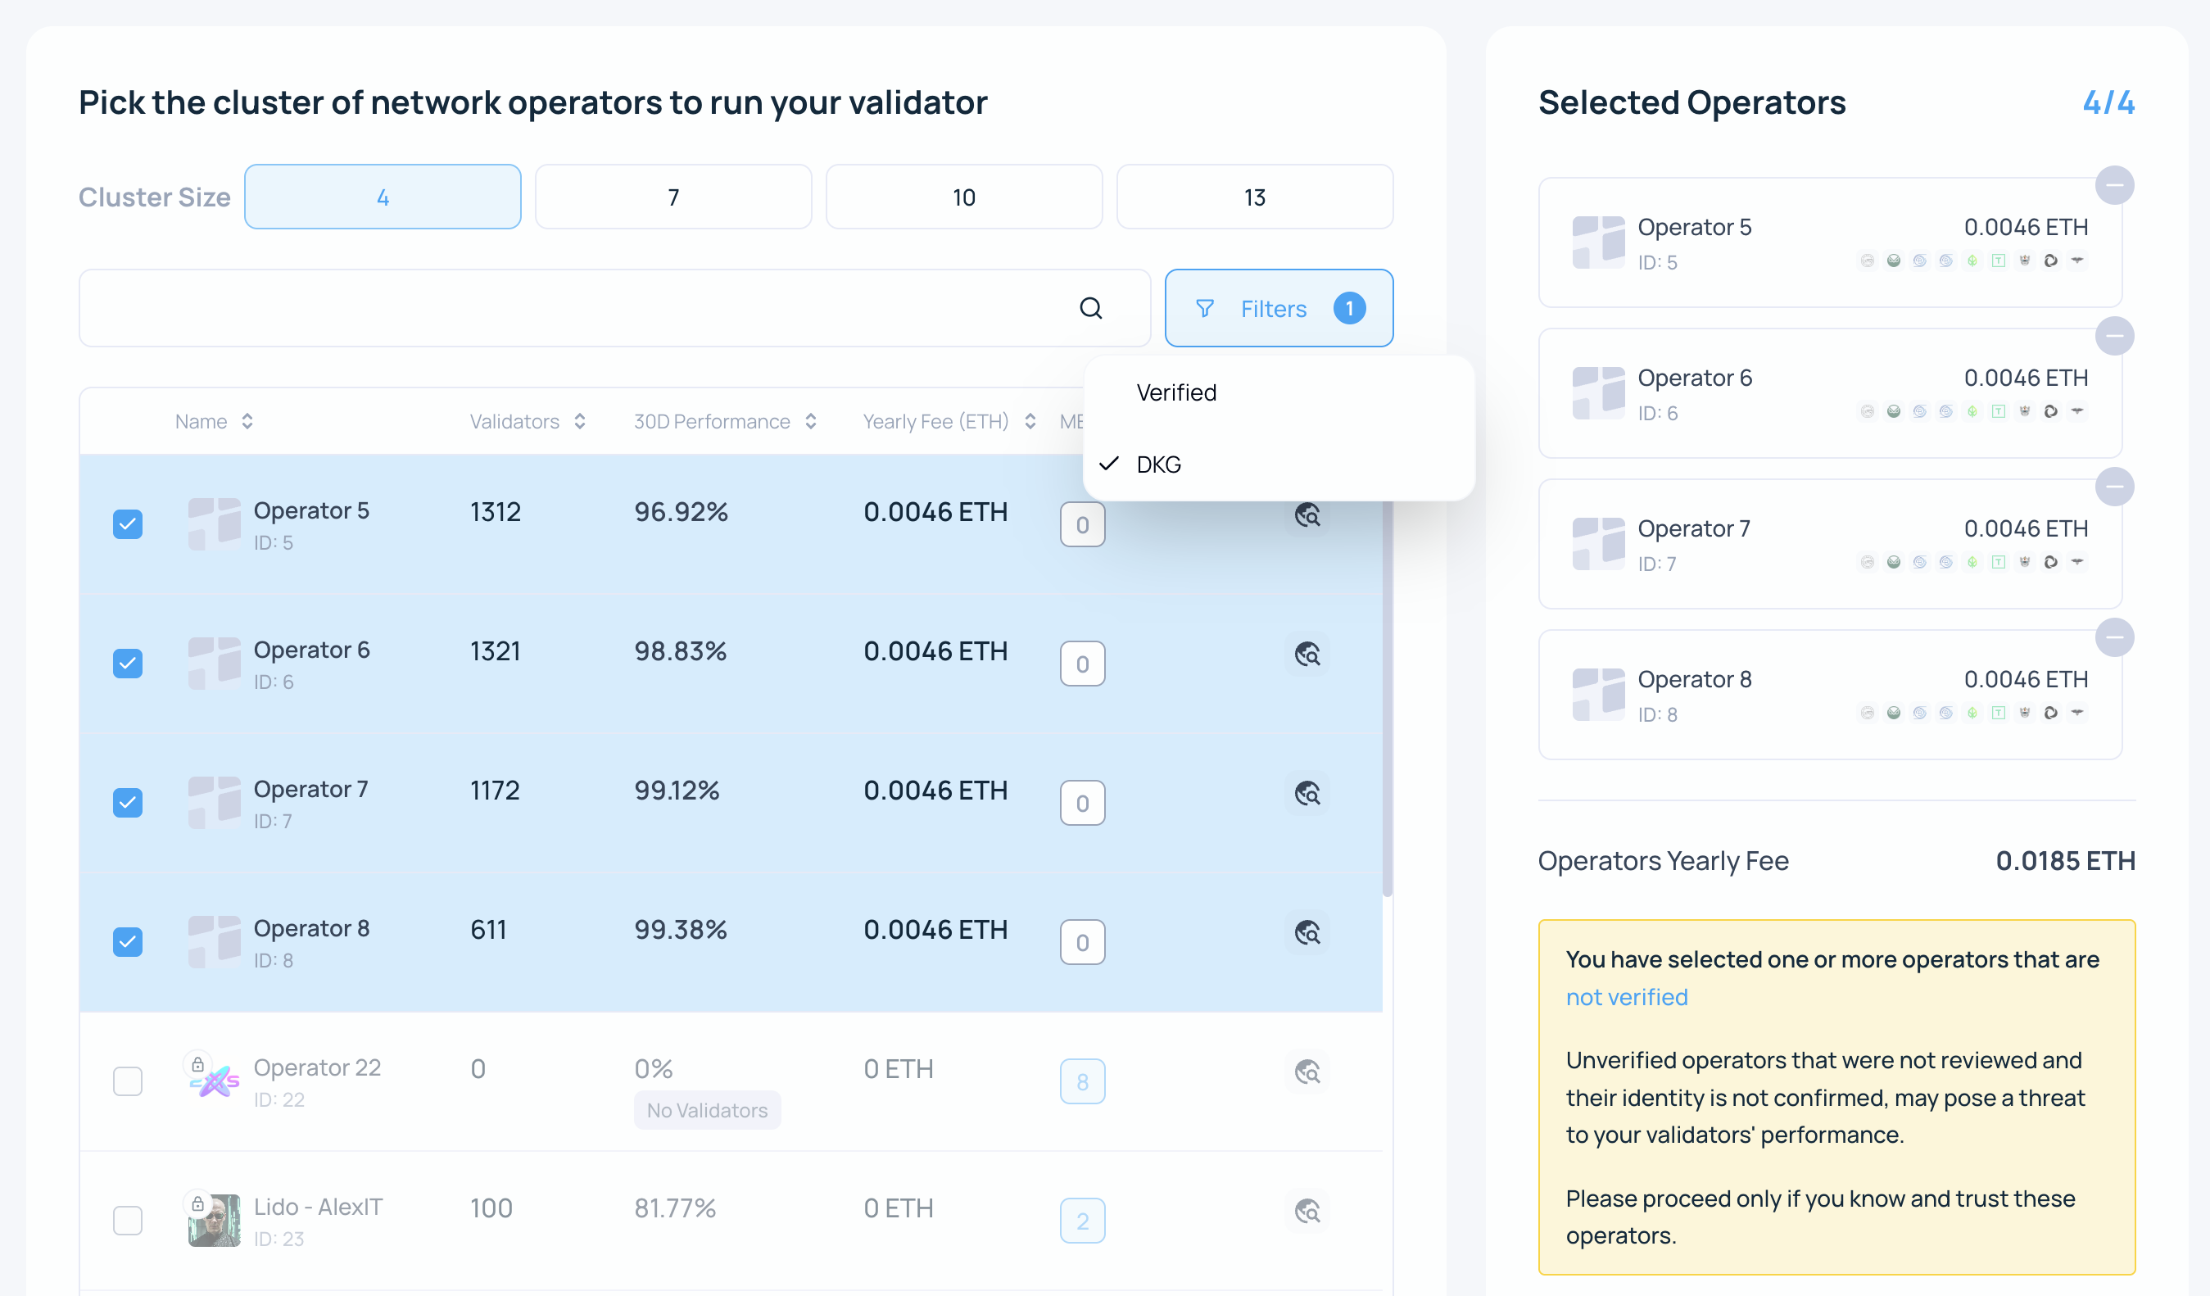
Task: Open the 'not verified' link
Action: click(1626, 997)
